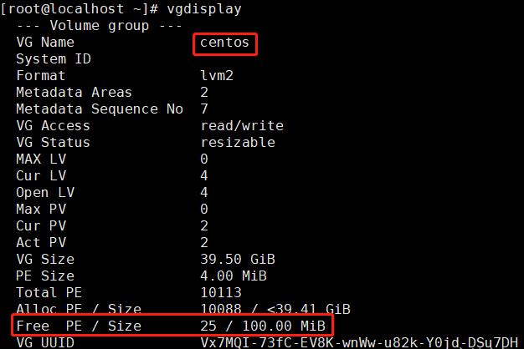
Task: Select the lvm2 format value
Action: (x=217, y=75)
